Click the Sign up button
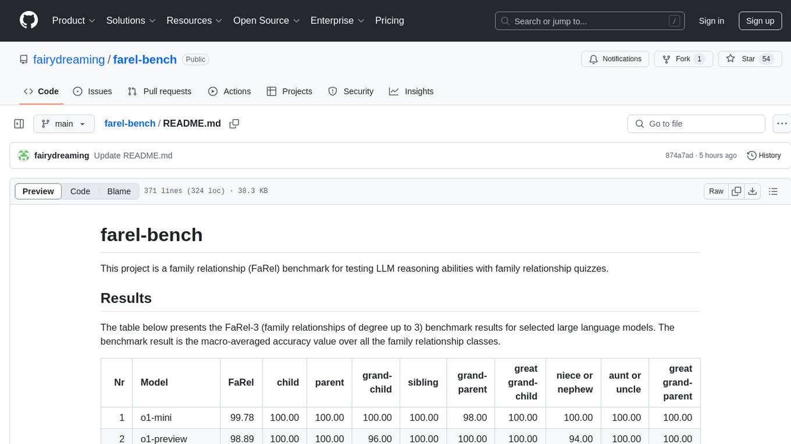Viewport: 791px width, 444px height. pyautogui.click(x=760, y=21)
